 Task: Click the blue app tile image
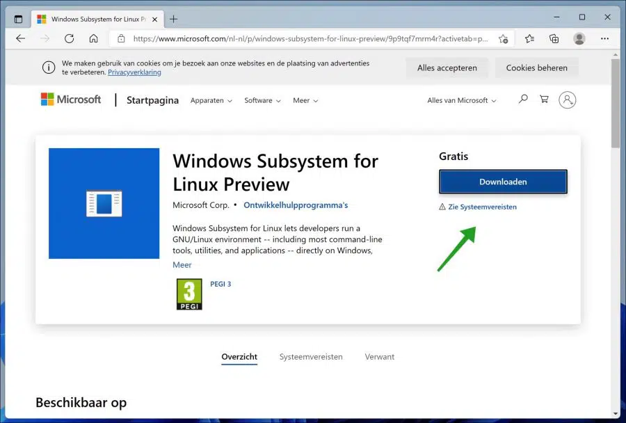tap(104, 203)
